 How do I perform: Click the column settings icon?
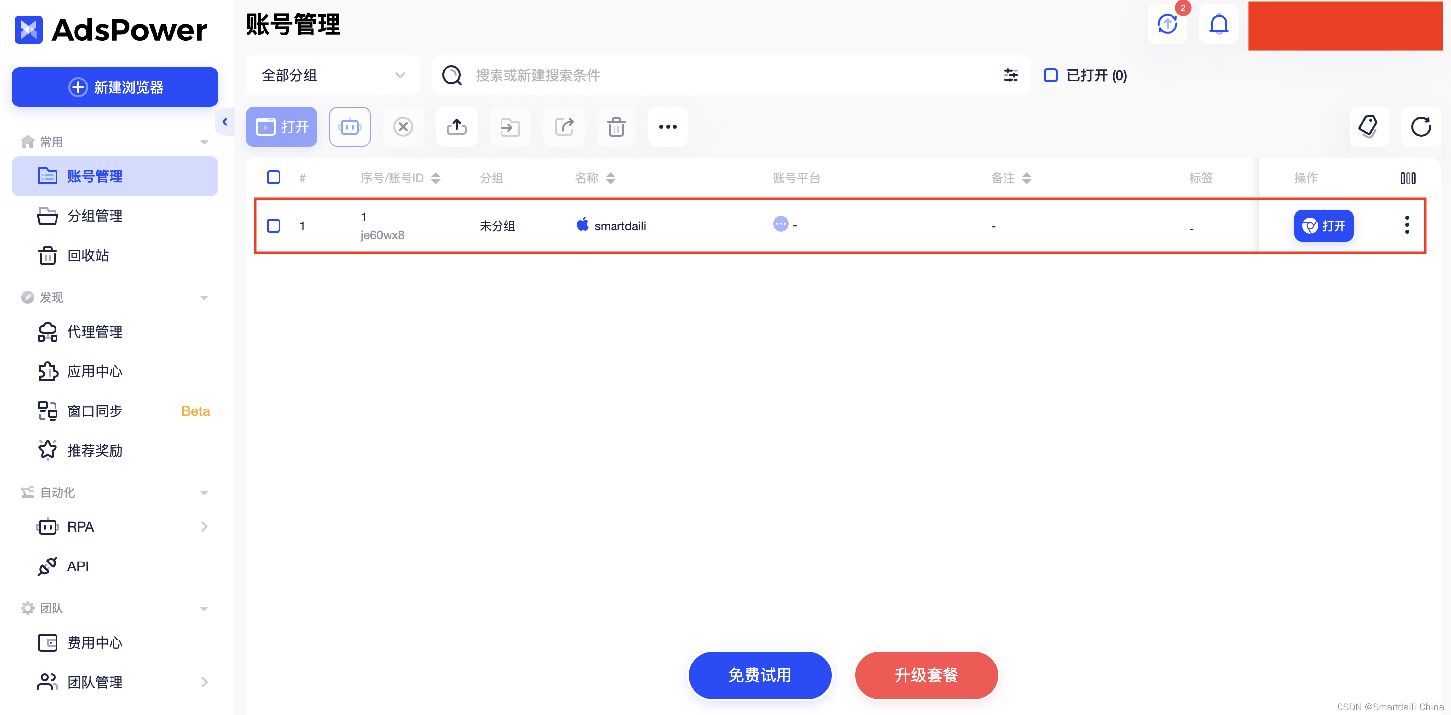1407,178
